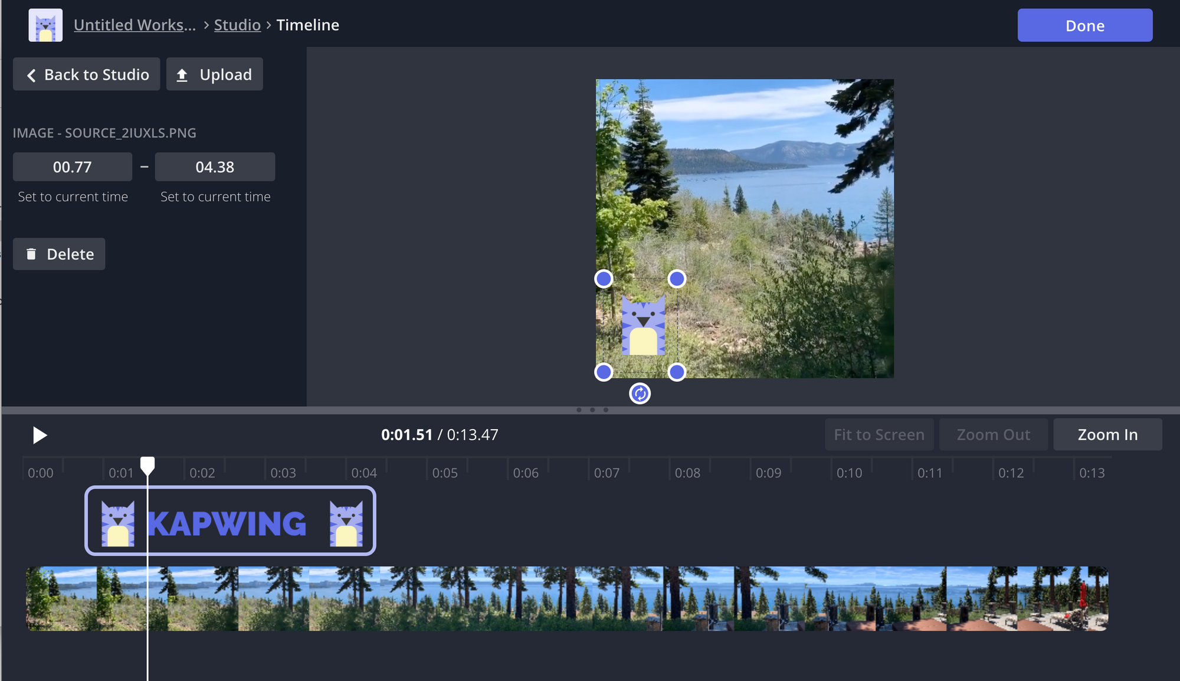Open Untitled Workspace breadcrumb link

(135, 25)
